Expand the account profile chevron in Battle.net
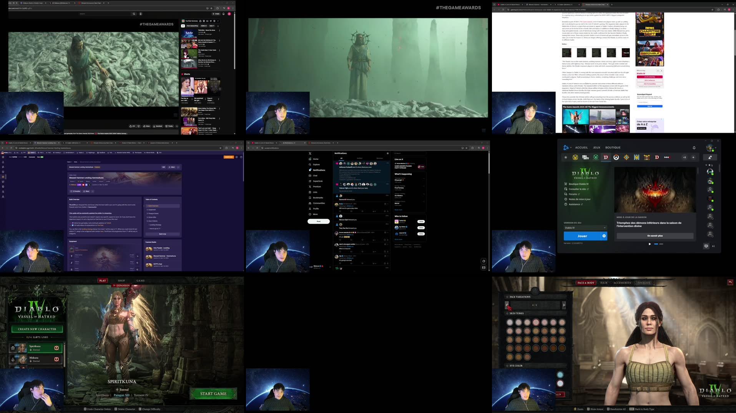This screenshot has height=413, width=736. click(x=716, y=148)
